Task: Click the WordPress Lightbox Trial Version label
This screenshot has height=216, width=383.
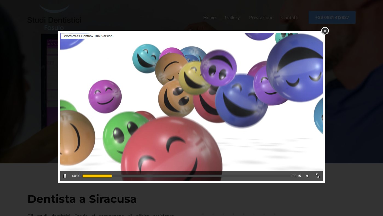Action: pos(88,36)
